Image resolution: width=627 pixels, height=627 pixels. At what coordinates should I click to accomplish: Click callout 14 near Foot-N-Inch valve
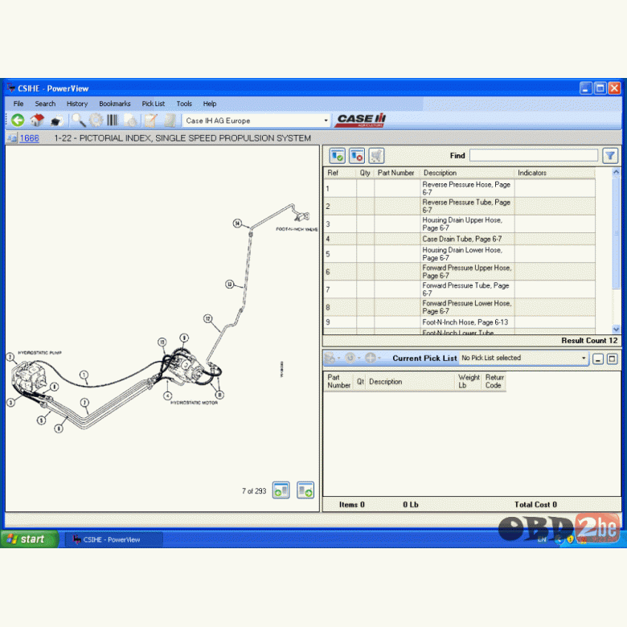pyautogui.click(x=237, y=223)
